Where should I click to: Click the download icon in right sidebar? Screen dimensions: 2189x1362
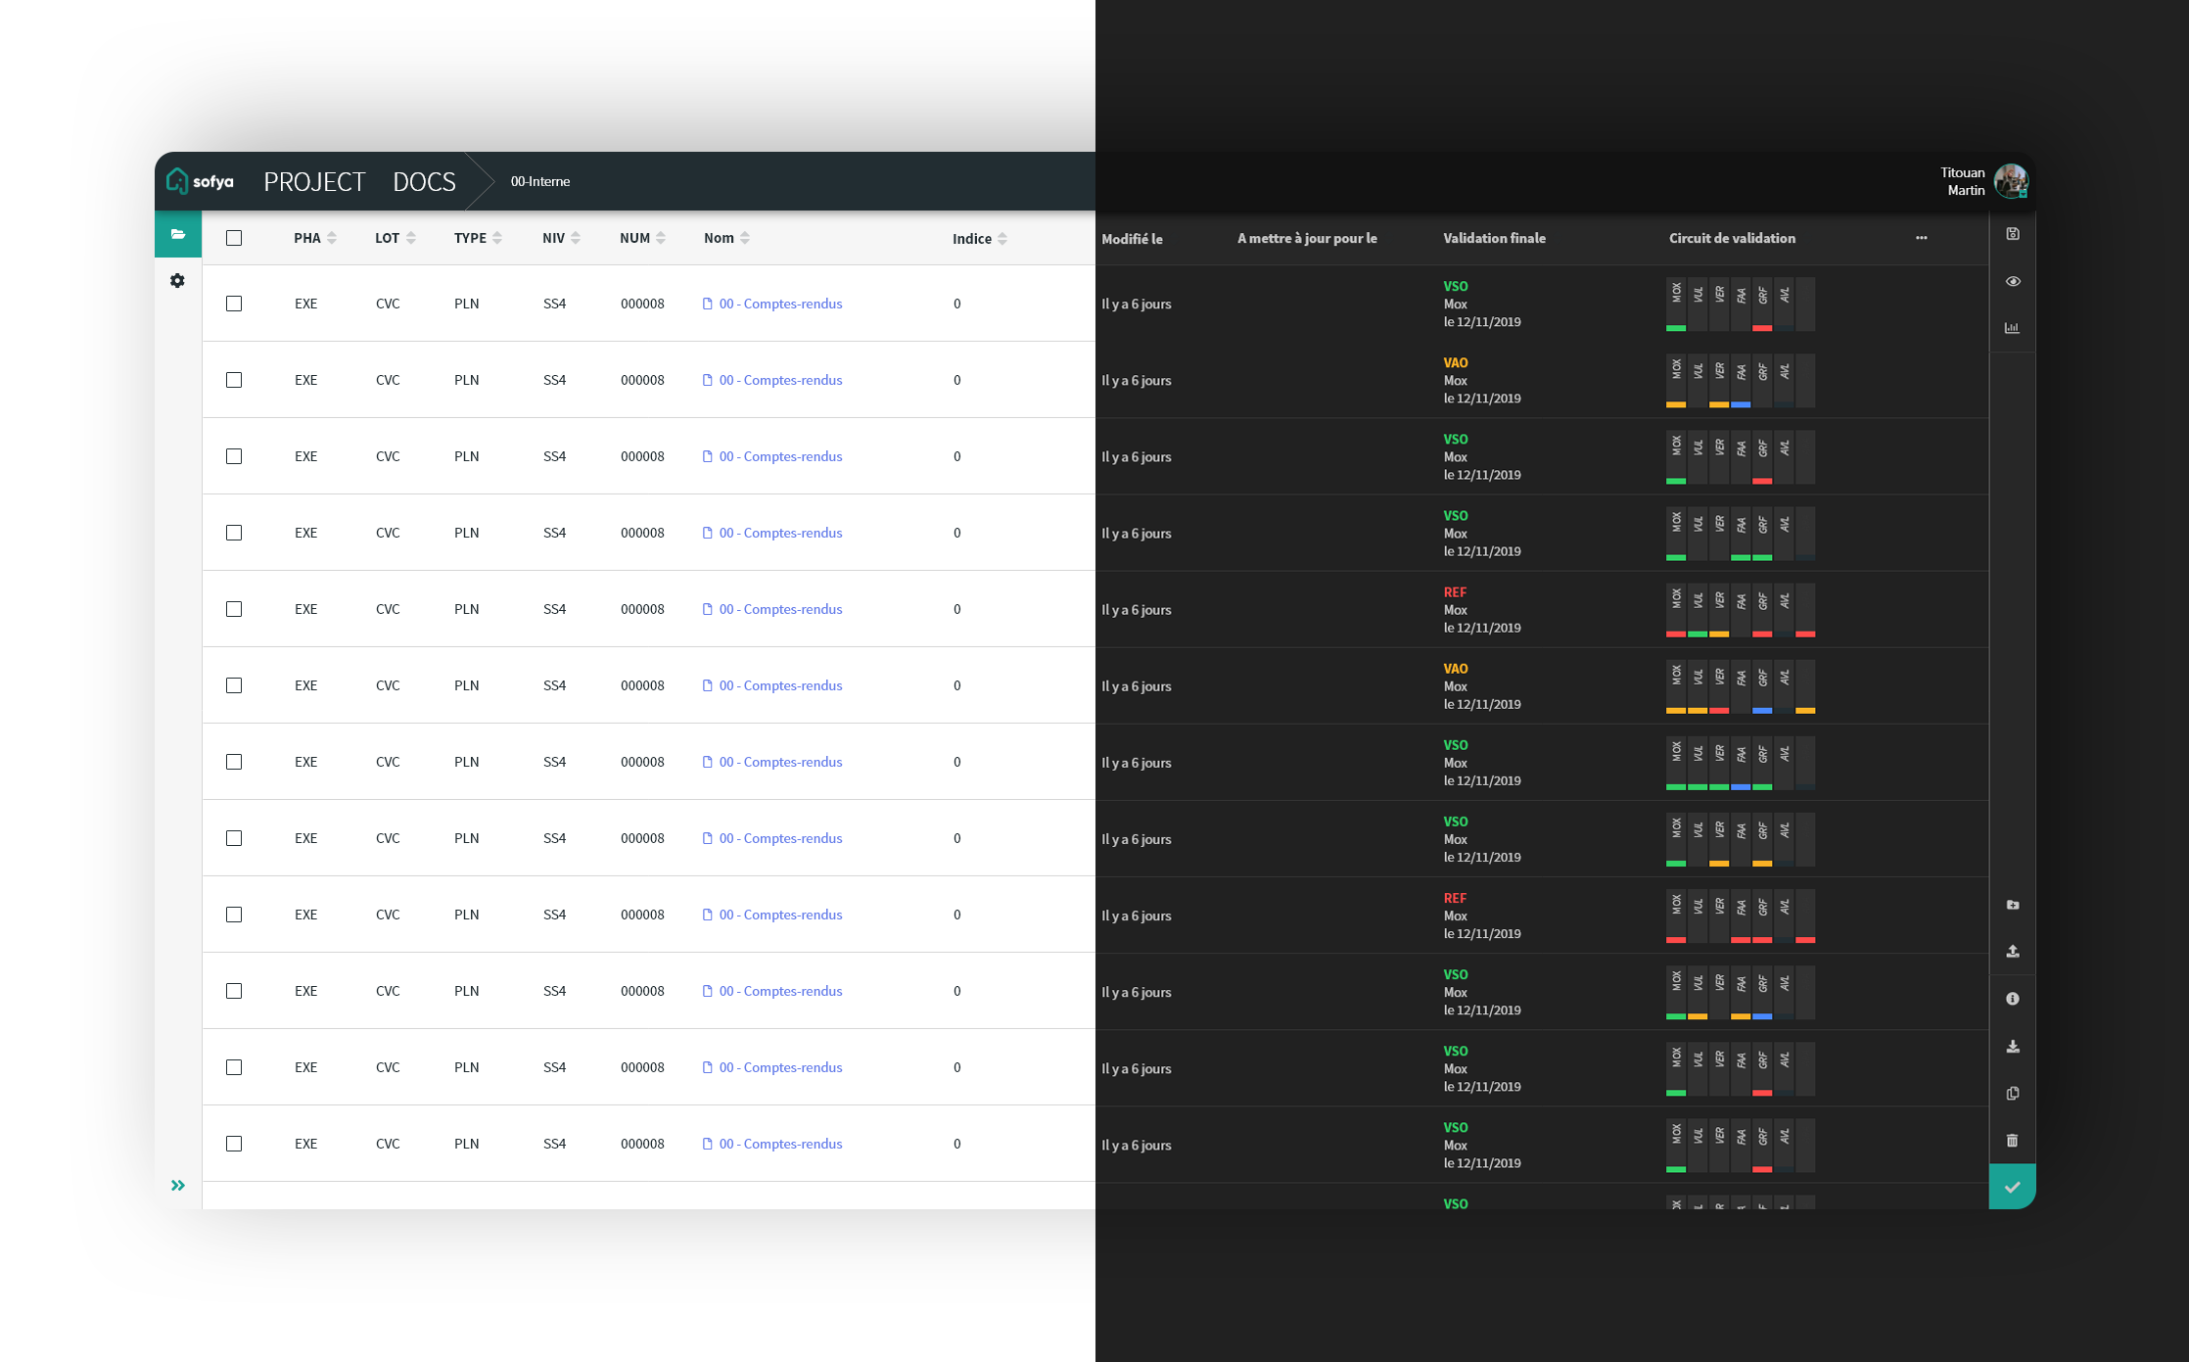2013,1047
